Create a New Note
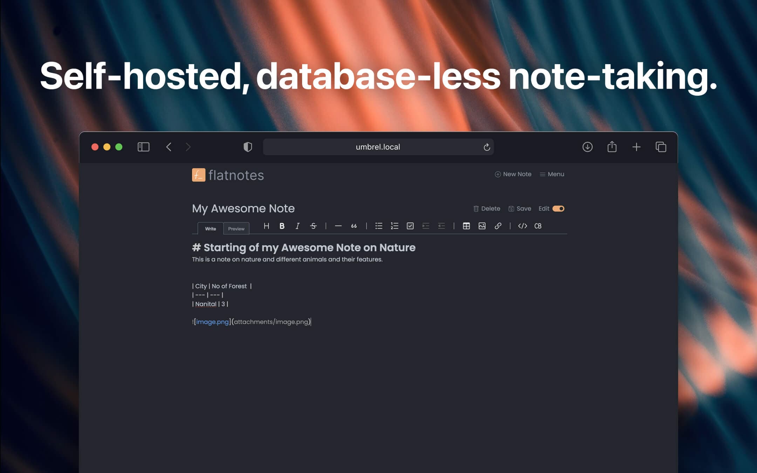Image resolution: width=757 pixels, height=473 pixels. (513, 174)
